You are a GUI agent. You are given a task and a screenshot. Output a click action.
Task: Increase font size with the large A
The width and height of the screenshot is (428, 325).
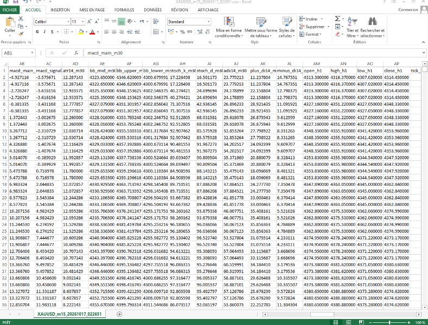point(90,22)
